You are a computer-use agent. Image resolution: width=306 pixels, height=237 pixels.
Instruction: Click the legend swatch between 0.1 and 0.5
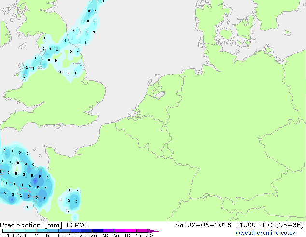pos(8,231)
